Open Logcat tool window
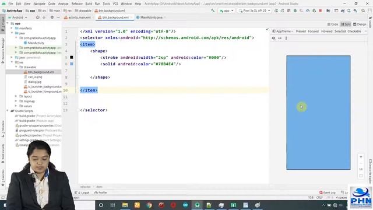The image size is (373, 210). [82, 192]
